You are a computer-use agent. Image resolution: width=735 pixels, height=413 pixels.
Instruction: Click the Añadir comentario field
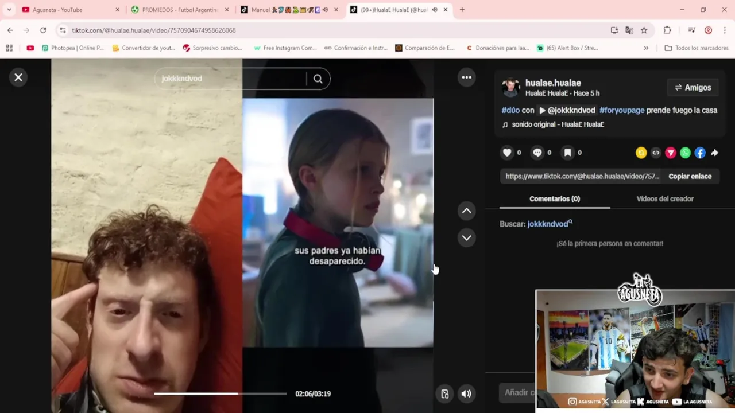click(x=518, y=393)
